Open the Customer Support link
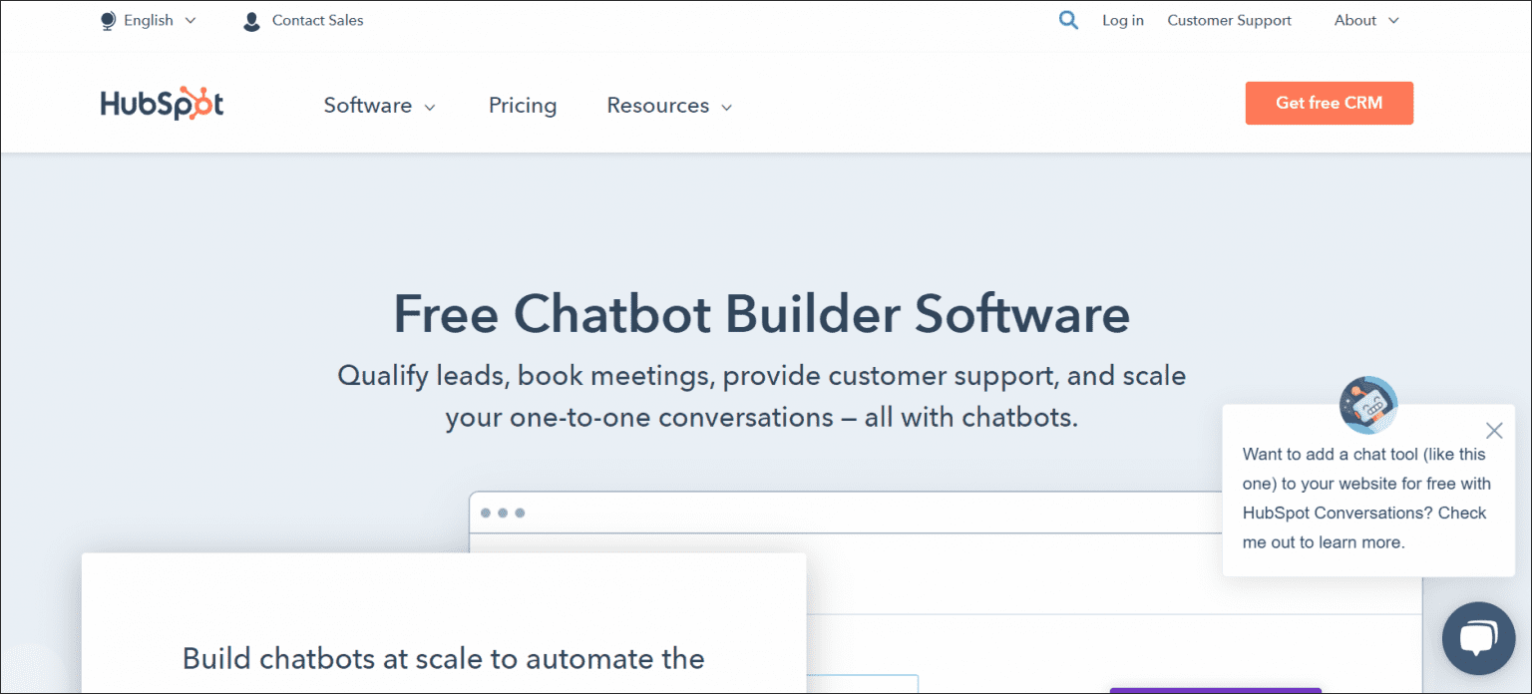 tap(1229, 21)
